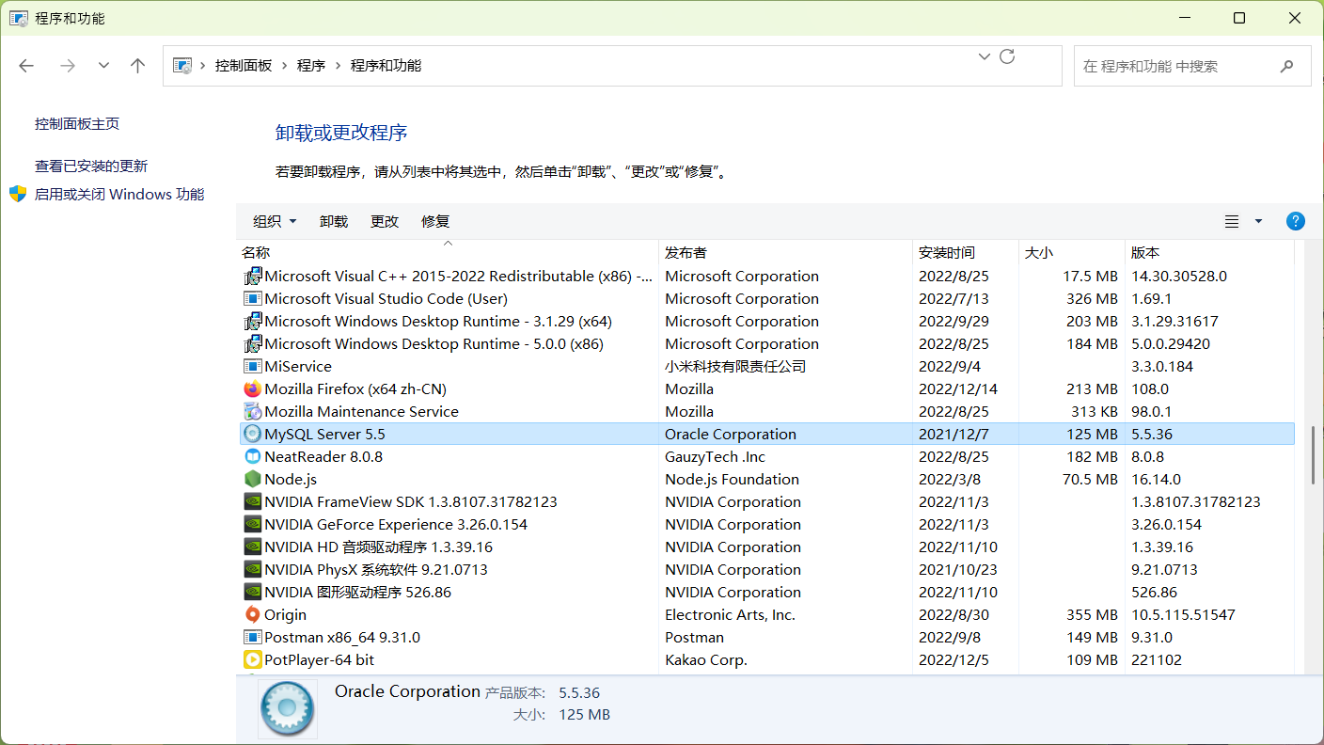Viewport: 1324px width, 745px height.
Task: Go back with the left arrow
Action: [26, 66]
